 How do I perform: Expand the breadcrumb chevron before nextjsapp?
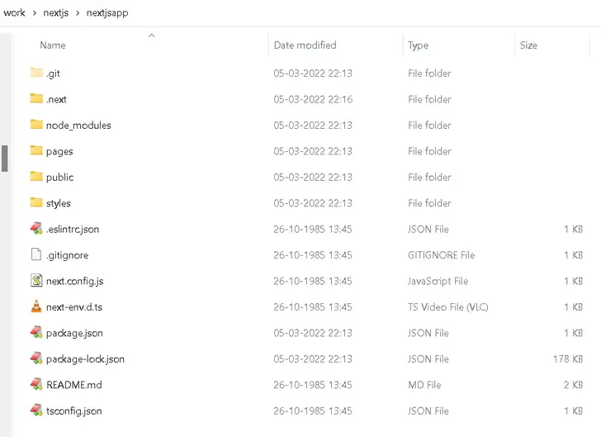(x=78, y=13)
